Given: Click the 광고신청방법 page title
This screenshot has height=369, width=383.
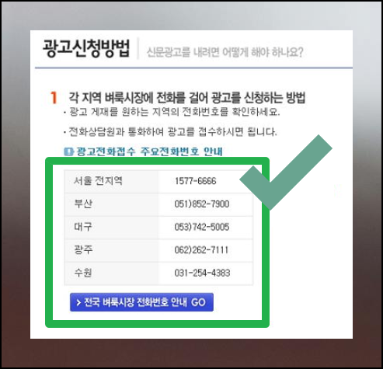Looking at the screenshot, I should click(86, 48).
